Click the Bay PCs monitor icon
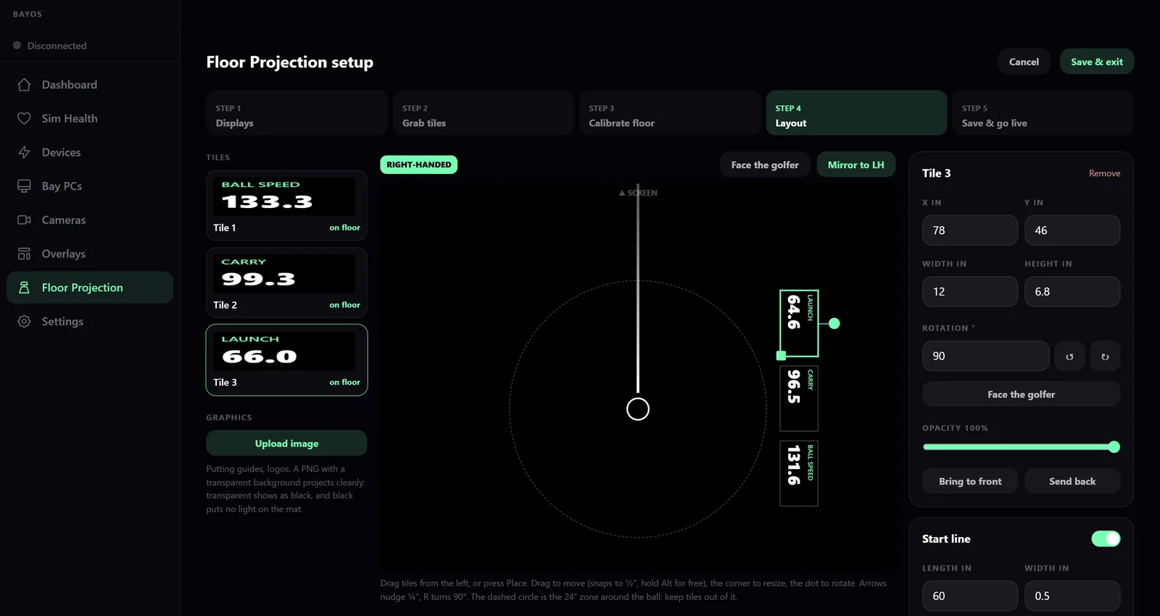1160x616 pixels. coord(24,186)
